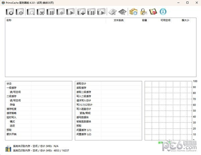Minimize the PrimoCache window

point(178,3)
